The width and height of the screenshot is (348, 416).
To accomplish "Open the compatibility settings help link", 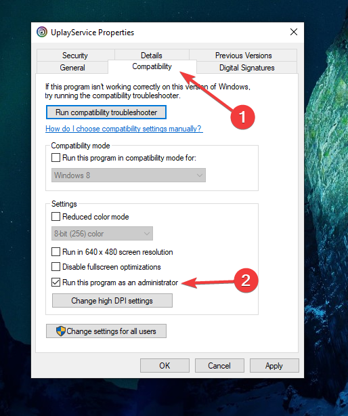I will (124, 129).
